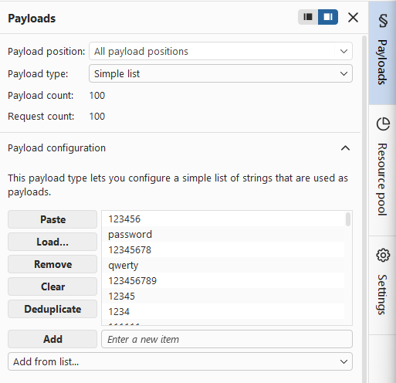
Task: Click the Remove button
Action: tap(52, 264)
